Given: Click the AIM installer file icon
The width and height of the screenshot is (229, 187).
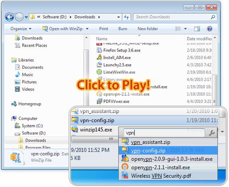Looking at the screenshot, I should point(99,58).
